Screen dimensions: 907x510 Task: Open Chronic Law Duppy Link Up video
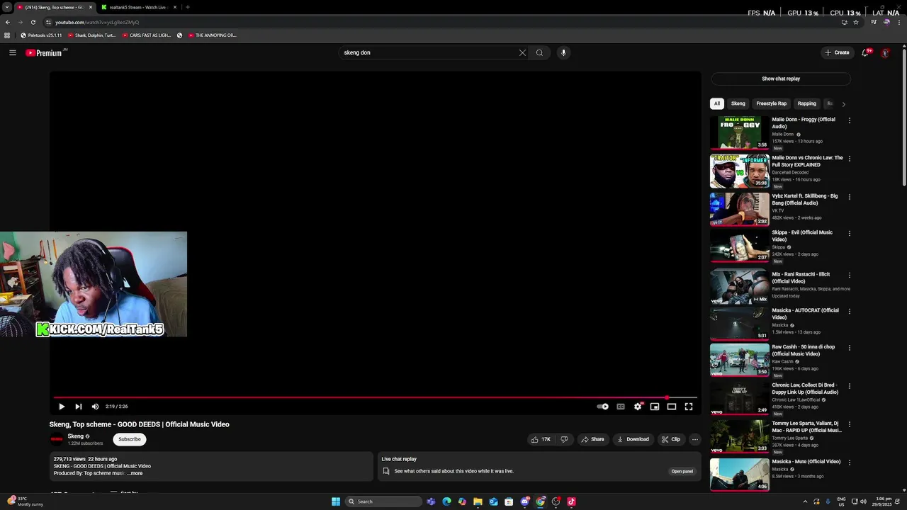(740, 398)
